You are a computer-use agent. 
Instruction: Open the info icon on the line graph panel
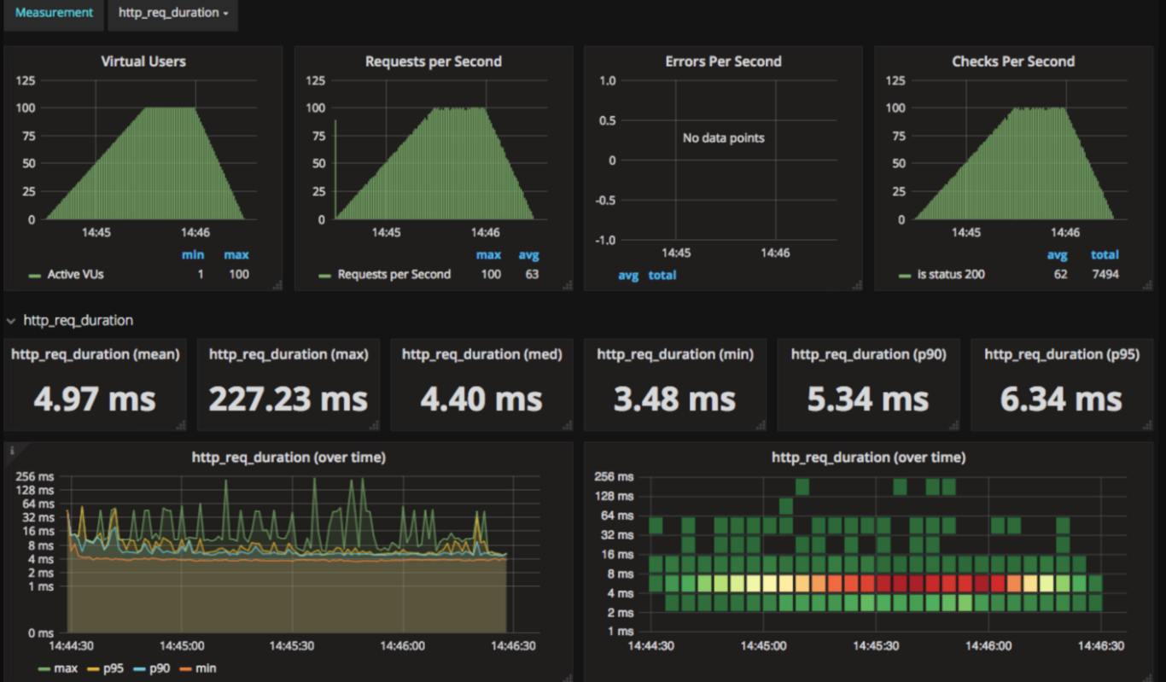point(12,450)
